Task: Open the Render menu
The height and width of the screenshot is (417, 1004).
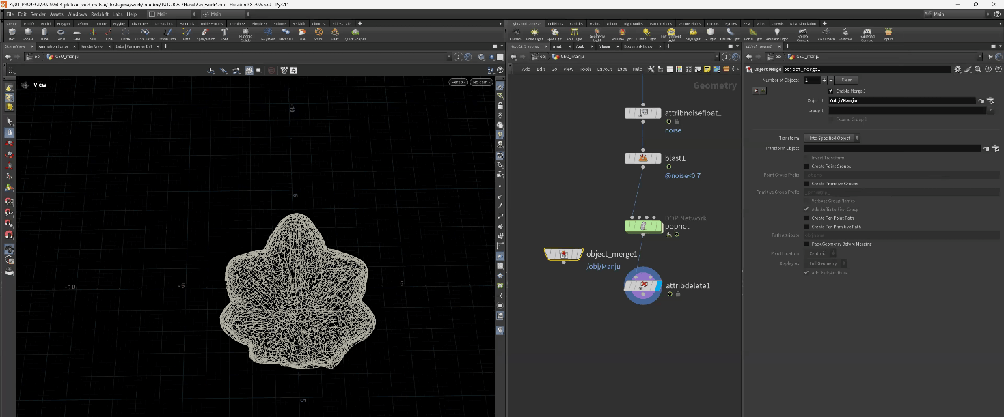Action: [38, 14]
